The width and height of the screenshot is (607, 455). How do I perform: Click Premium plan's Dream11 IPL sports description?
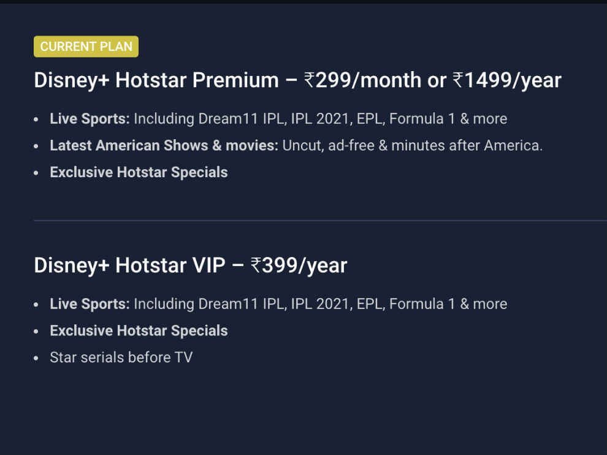321,118
